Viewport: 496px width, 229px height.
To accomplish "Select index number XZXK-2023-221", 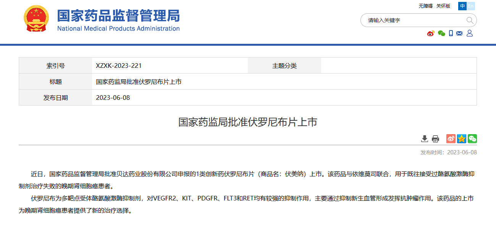I will [119, 66].
